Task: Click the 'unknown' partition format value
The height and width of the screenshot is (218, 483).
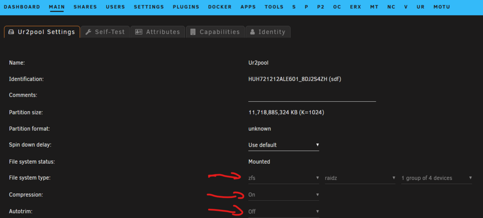Action: [x=260, y=129]
